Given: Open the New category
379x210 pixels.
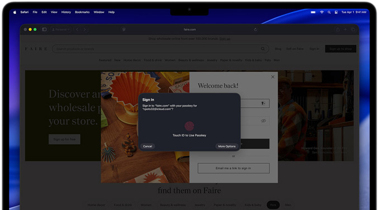Looking at the screenshot, I should (x=117, y=60).
